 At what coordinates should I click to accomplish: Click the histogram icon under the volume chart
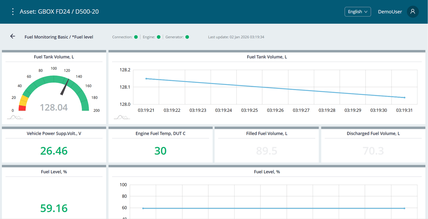click(x=122, y=117)
